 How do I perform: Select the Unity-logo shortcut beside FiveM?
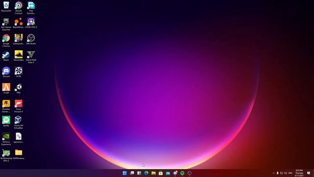[19, 88]
